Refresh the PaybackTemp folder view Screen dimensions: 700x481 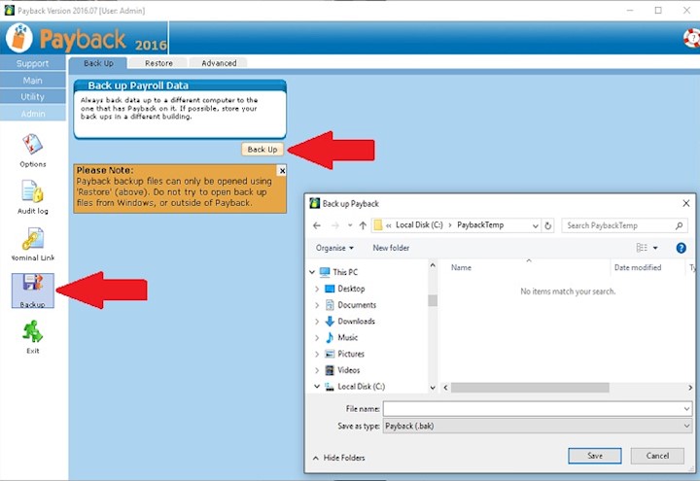549,225
